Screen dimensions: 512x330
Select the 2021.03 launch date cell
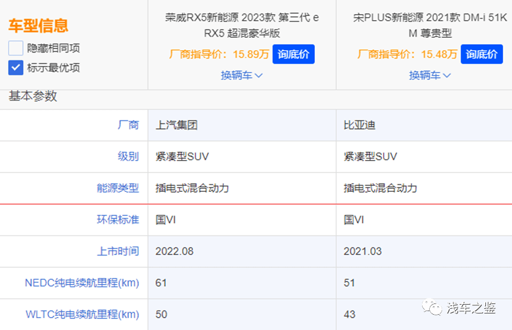(424, 251)
